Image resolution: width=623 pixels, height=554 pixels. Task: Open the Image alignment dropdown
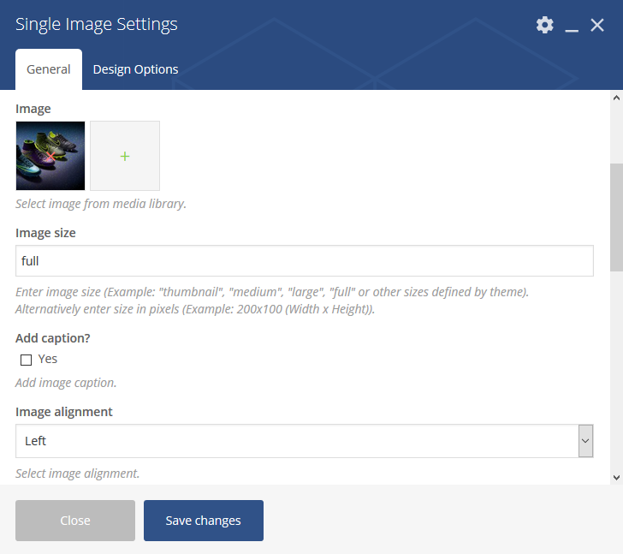305,441
